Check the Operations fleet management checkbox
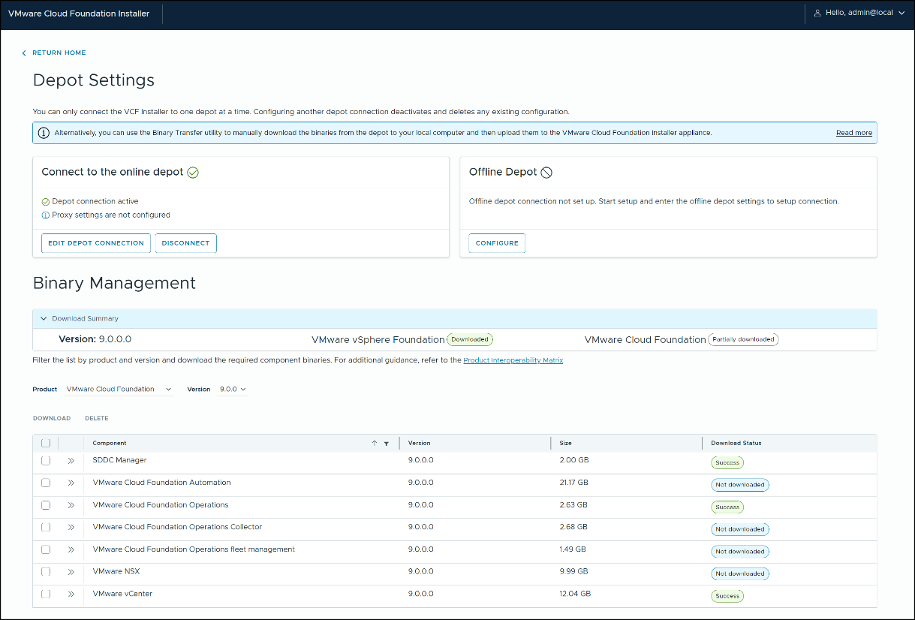The image size is (915, 620). [46, 549]
